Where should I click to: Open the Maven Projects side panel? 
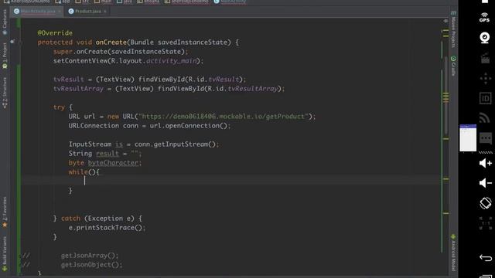coord(453,30)
